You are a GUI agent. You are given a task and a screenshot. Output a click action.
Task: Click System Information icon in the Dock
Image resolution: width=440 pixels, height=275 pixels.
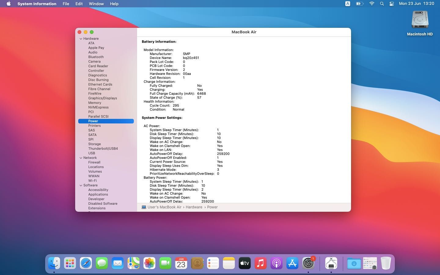coord(331,263)
